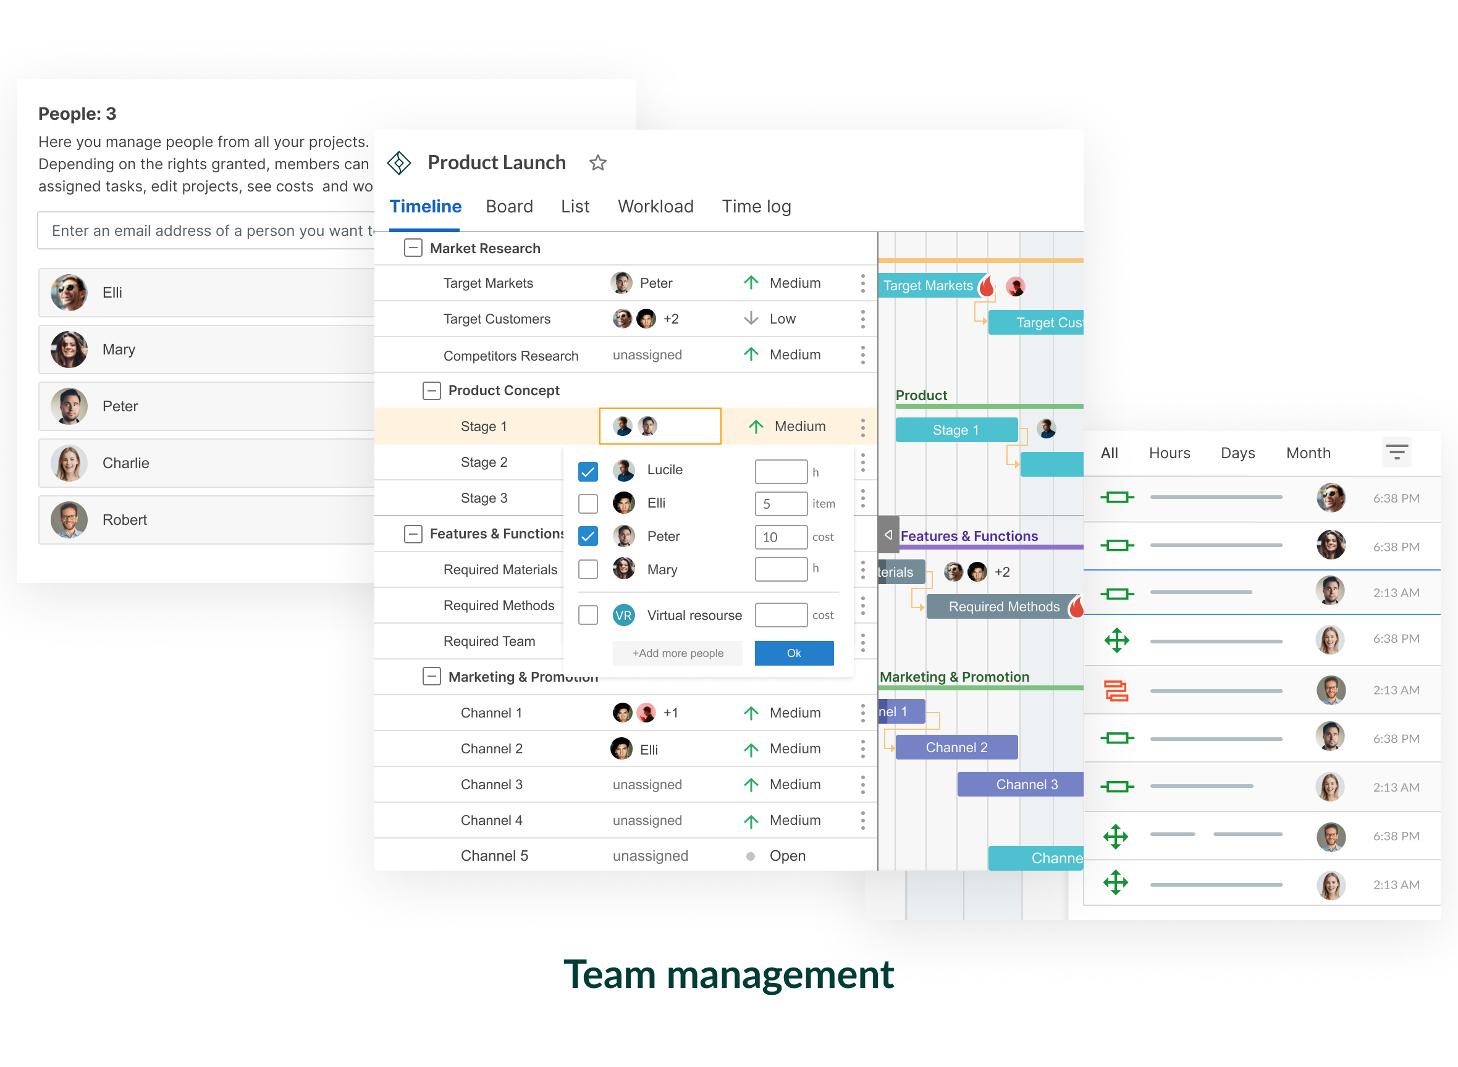This screenshot has width=1458, height=1067.
Task: Uncheck Lucile in the assignee popup
Action: 588,472
